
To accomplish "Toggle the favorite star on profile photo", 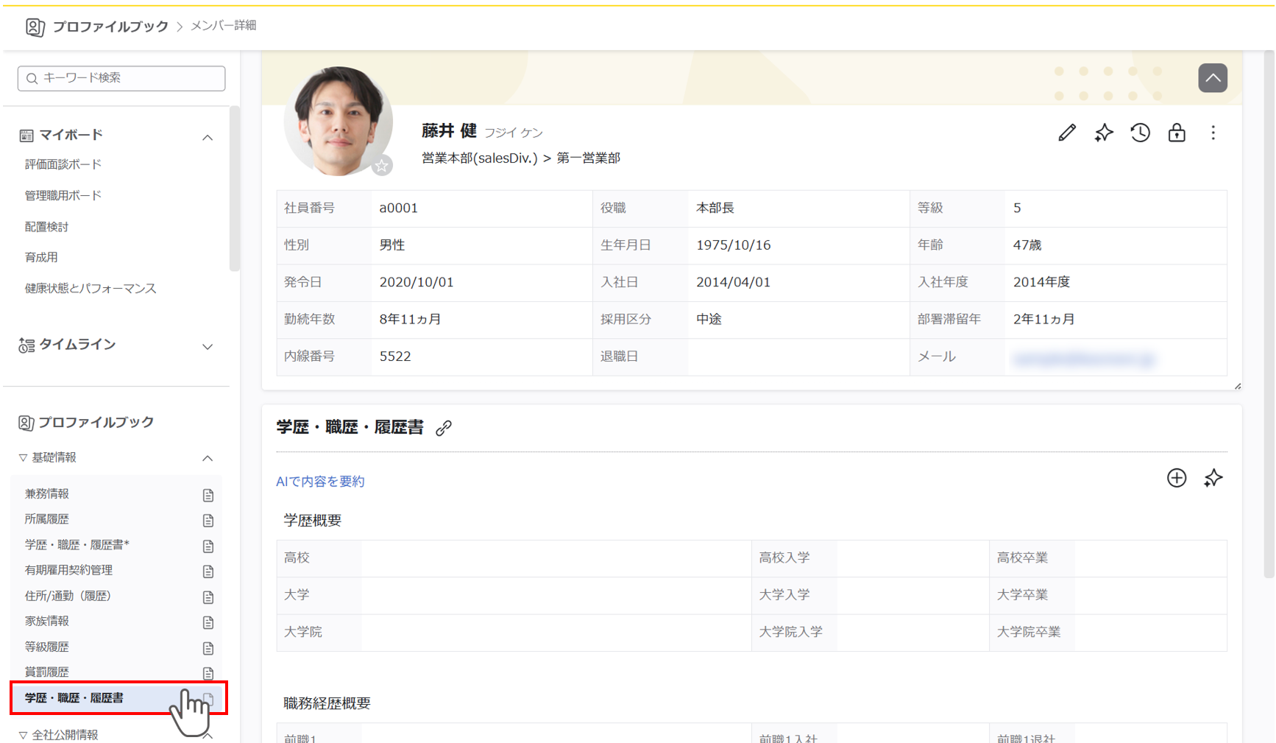I will click(381, 166).
